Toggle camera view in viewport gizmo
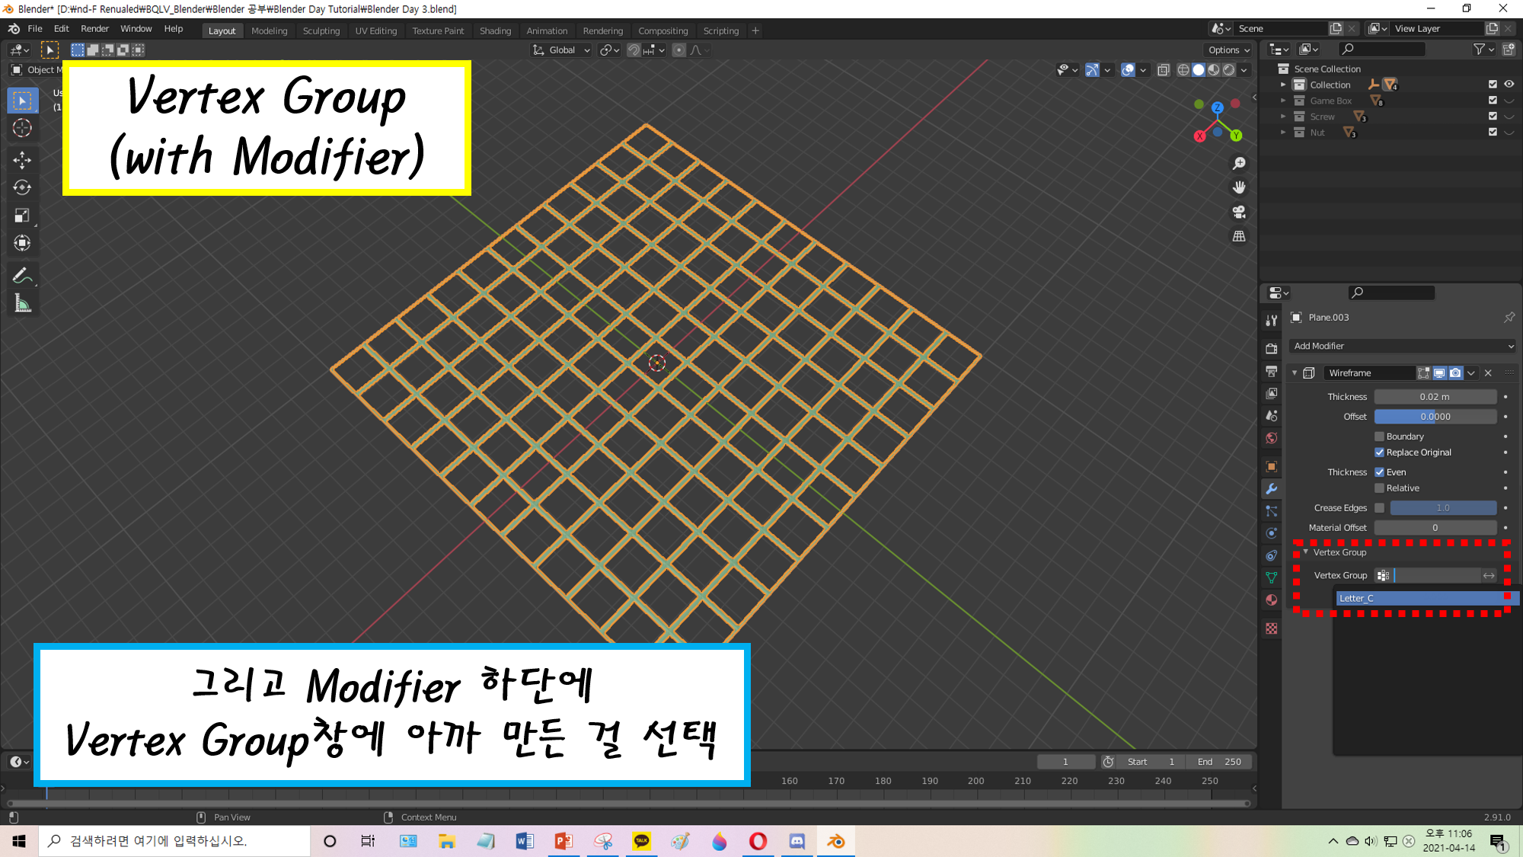The width and height of the screenshot is (1523, 857). pyautogui.click(x=1239, y=212)
